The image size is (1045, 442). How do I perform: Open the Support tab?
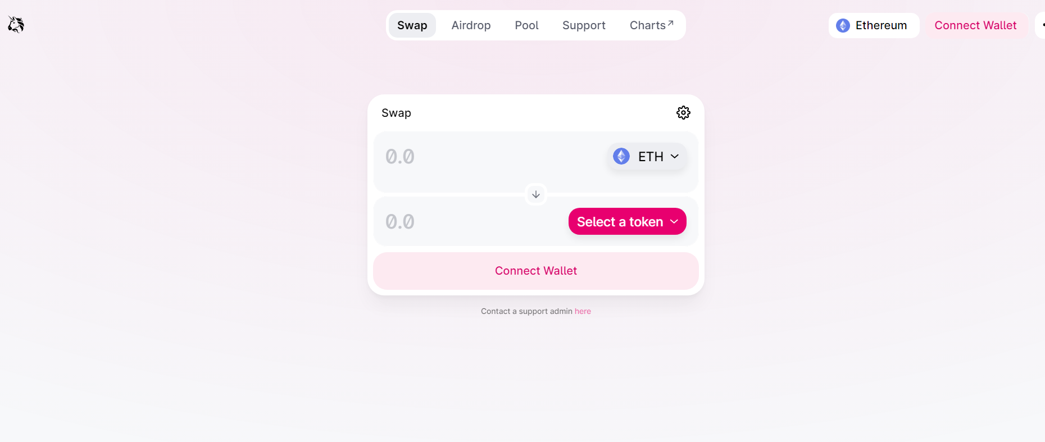tap(584, 25)
